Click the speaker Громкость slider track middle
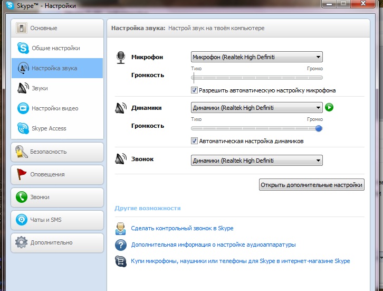This screenshot has height=291, width=383. 257,128
